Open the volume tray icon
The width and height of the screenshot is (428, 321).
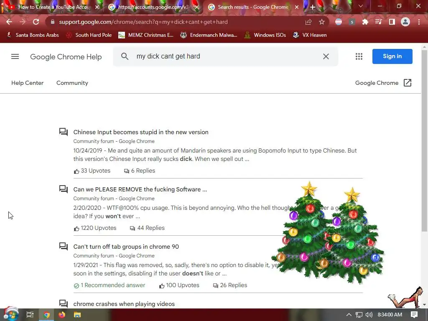pos(369,315)
